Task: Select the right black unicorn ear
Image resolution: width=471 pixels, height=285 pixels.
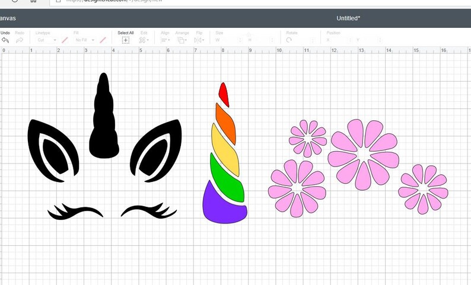Action: pyautogui.click(x=156, y=152)
